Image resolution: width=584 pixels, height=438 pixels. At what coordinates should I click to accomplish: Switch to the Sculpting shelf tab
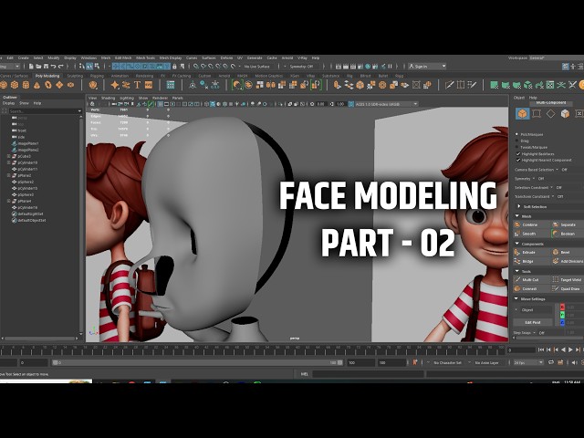(x=75, y=76)
